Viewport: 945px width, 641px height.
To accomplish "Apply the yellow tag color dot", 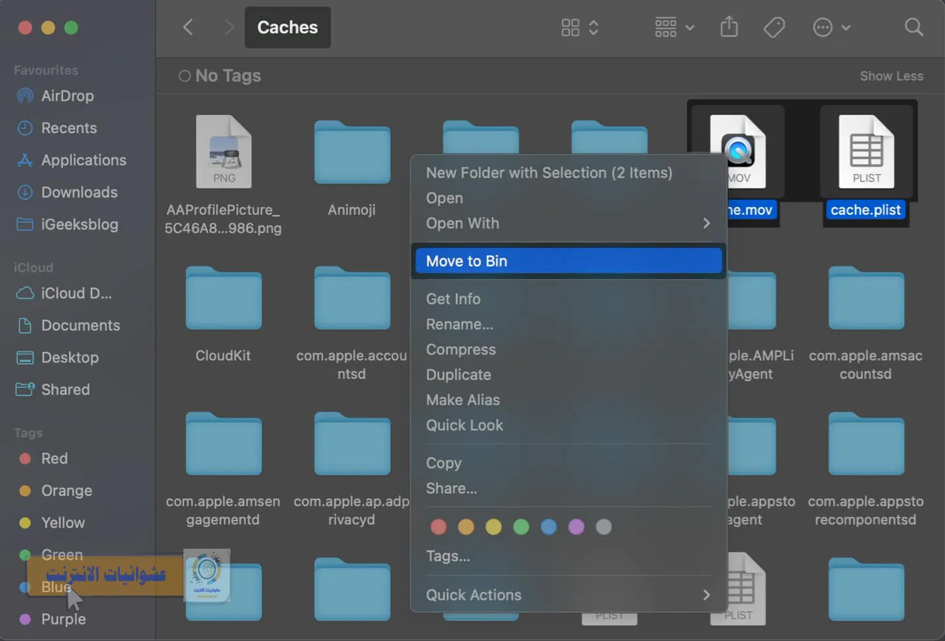I will pos(494,527).
